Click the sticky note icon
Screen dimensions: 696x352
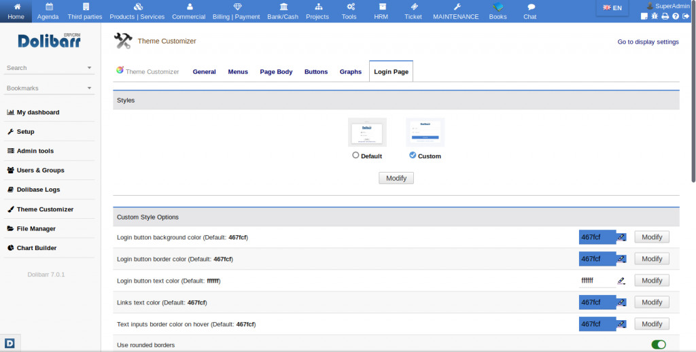click(644, 16)
